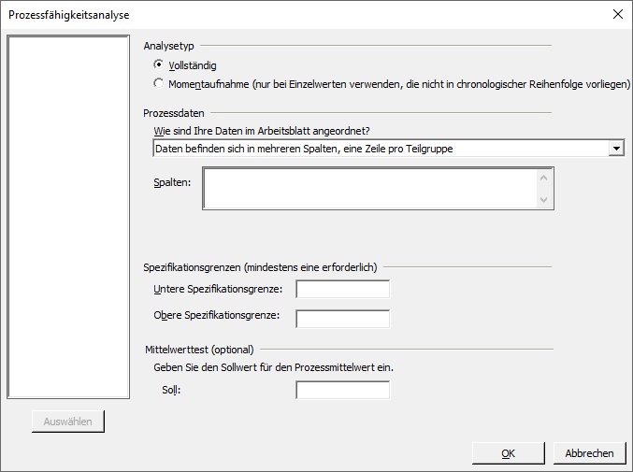Cancel with the Abbrechen button

coord(589,453)
